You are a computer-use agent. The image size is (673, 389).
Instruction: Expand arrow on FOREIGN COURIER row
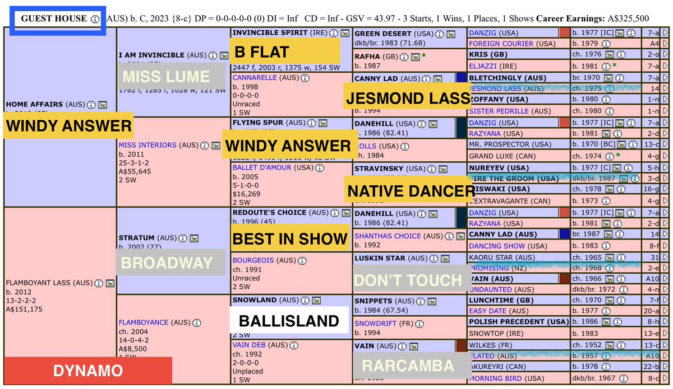665,44
